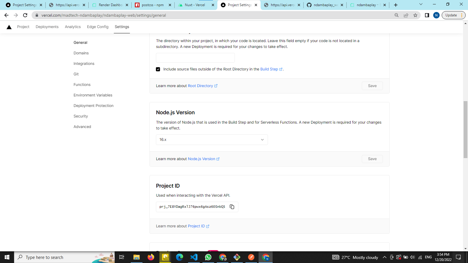Image resolution: width=468 pixels, height=263 pixels.
Task: Open Advanced settings section
Action: coord(82,127)
